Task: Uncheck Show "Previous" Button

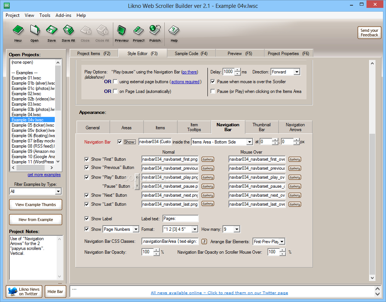Action: tap(87, 167)
